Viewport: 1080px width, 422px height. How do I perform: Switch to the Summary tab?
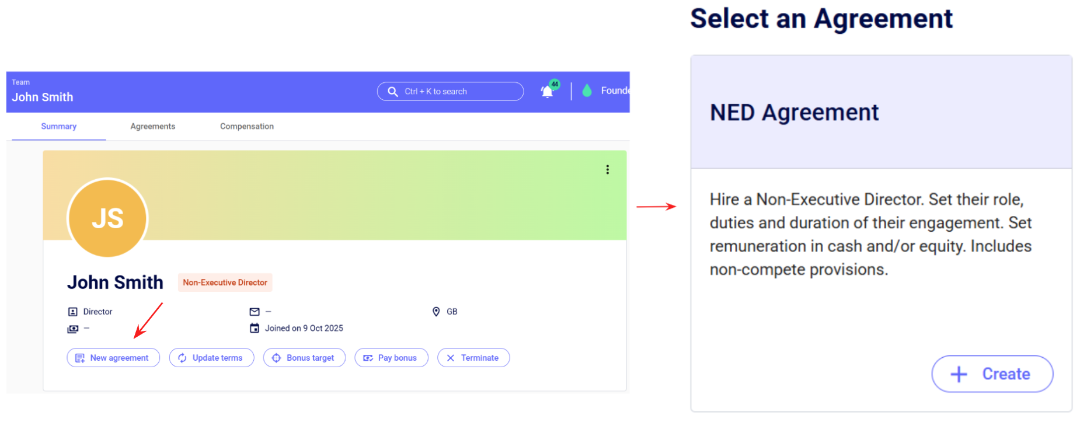pyautogui.click(x=58, y=126)
